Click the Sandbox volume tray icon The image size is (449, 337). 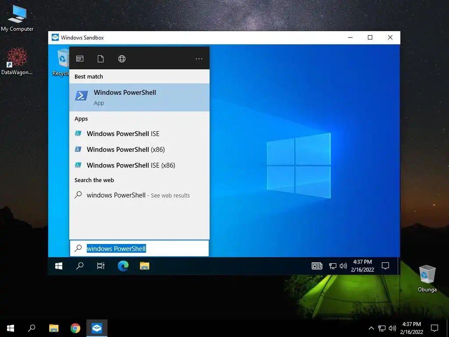[343, 266]
